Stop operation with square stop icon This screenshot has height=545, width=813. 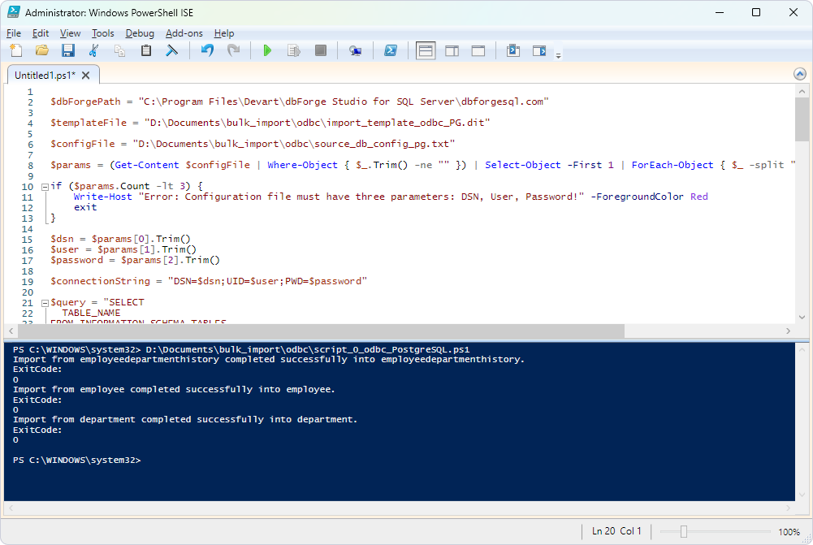point(321,50)
